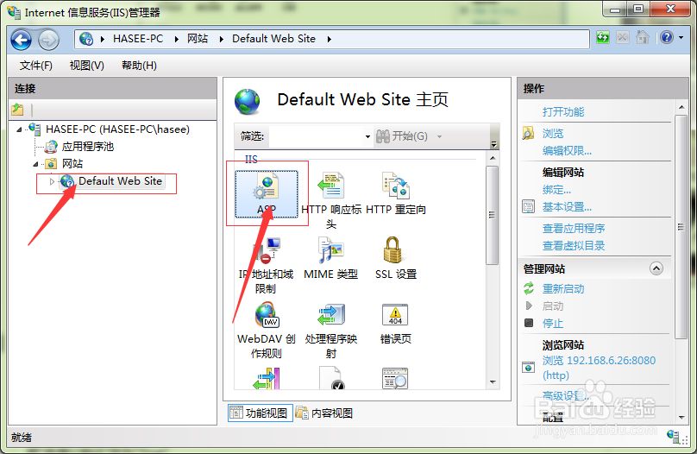Click the Back navigation arrow
Viewport: 697px width, 454px height.
pos(21,40)
